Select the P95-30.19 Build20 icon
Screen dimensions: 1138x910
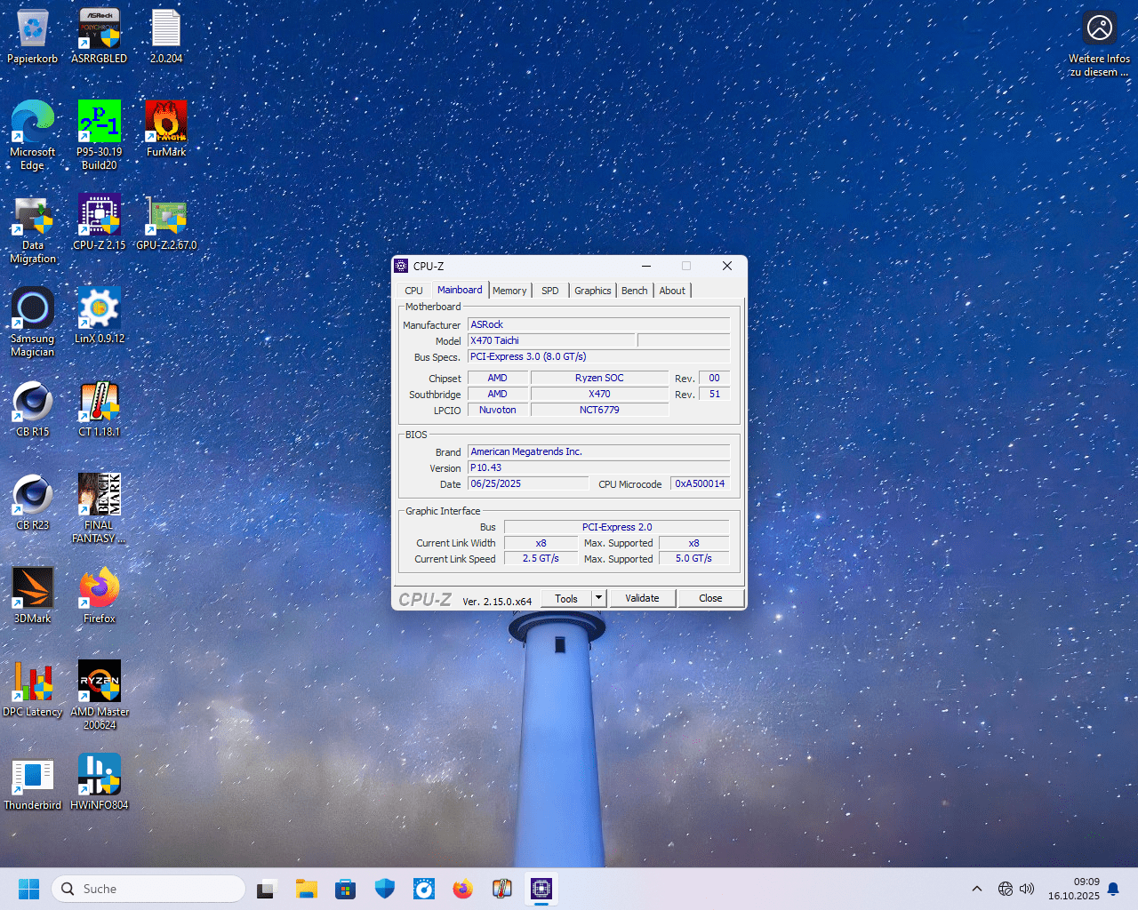point(100,123)
